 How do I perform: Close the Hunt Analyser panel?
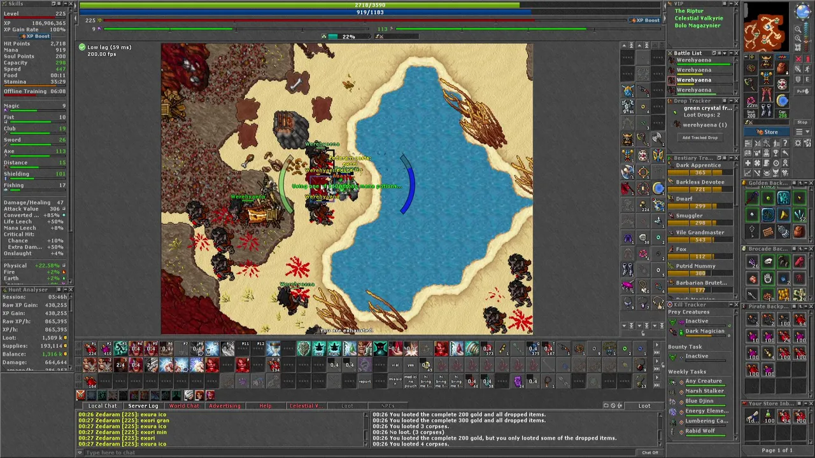(x=71, y=290)
